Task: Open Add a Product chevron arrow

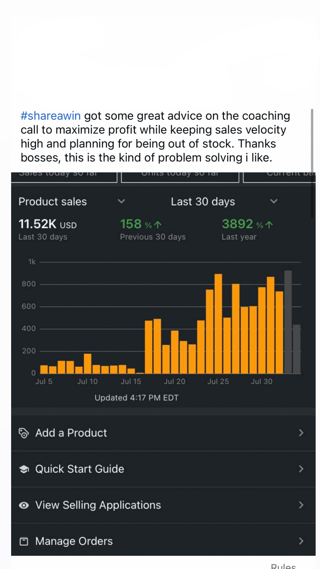Action: pos(301,433)
